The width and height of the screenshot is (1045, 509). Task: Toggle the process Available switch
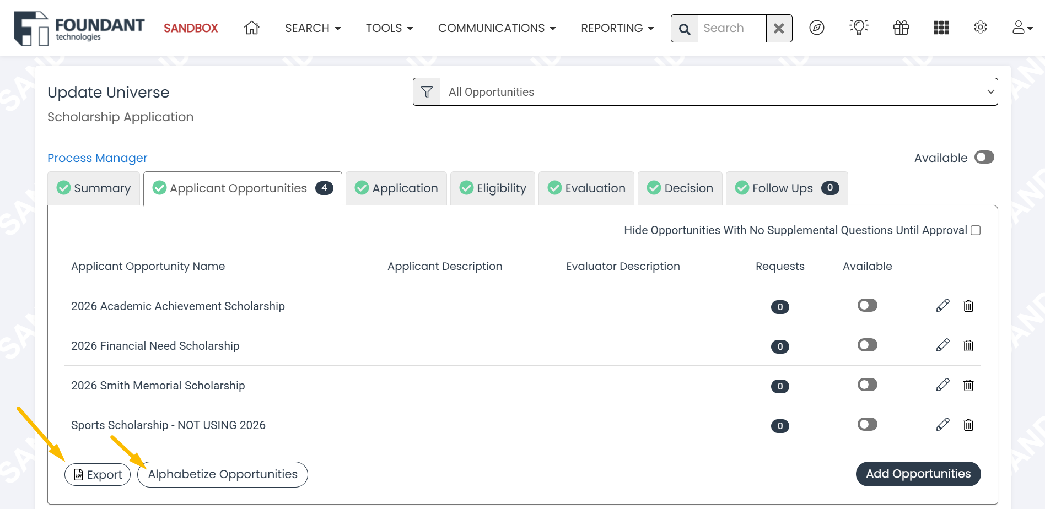pyautogui.click(x=984, y=158)
